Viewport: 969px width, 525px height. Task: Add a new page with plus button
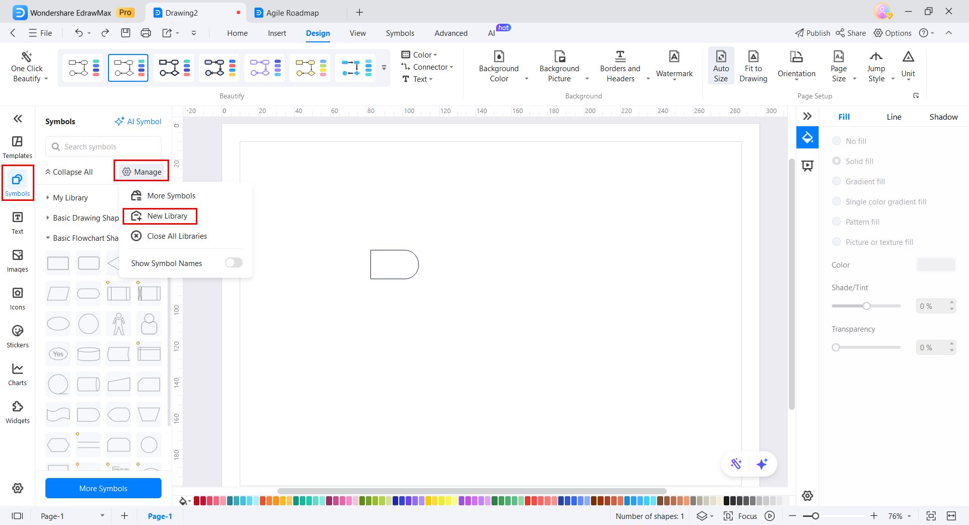tap(125, 515)
